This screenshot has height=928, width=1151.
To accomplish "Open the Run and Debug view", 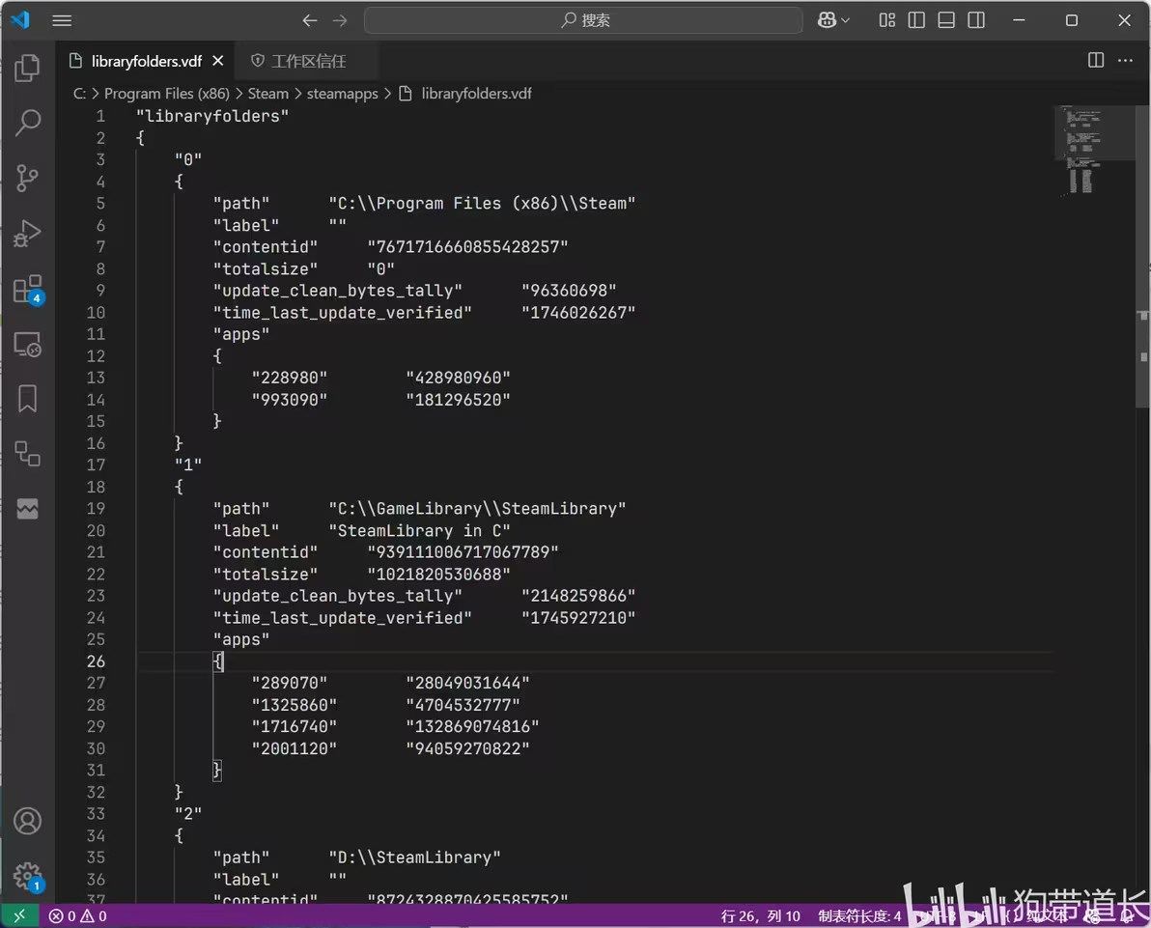I will click(28, 233).
